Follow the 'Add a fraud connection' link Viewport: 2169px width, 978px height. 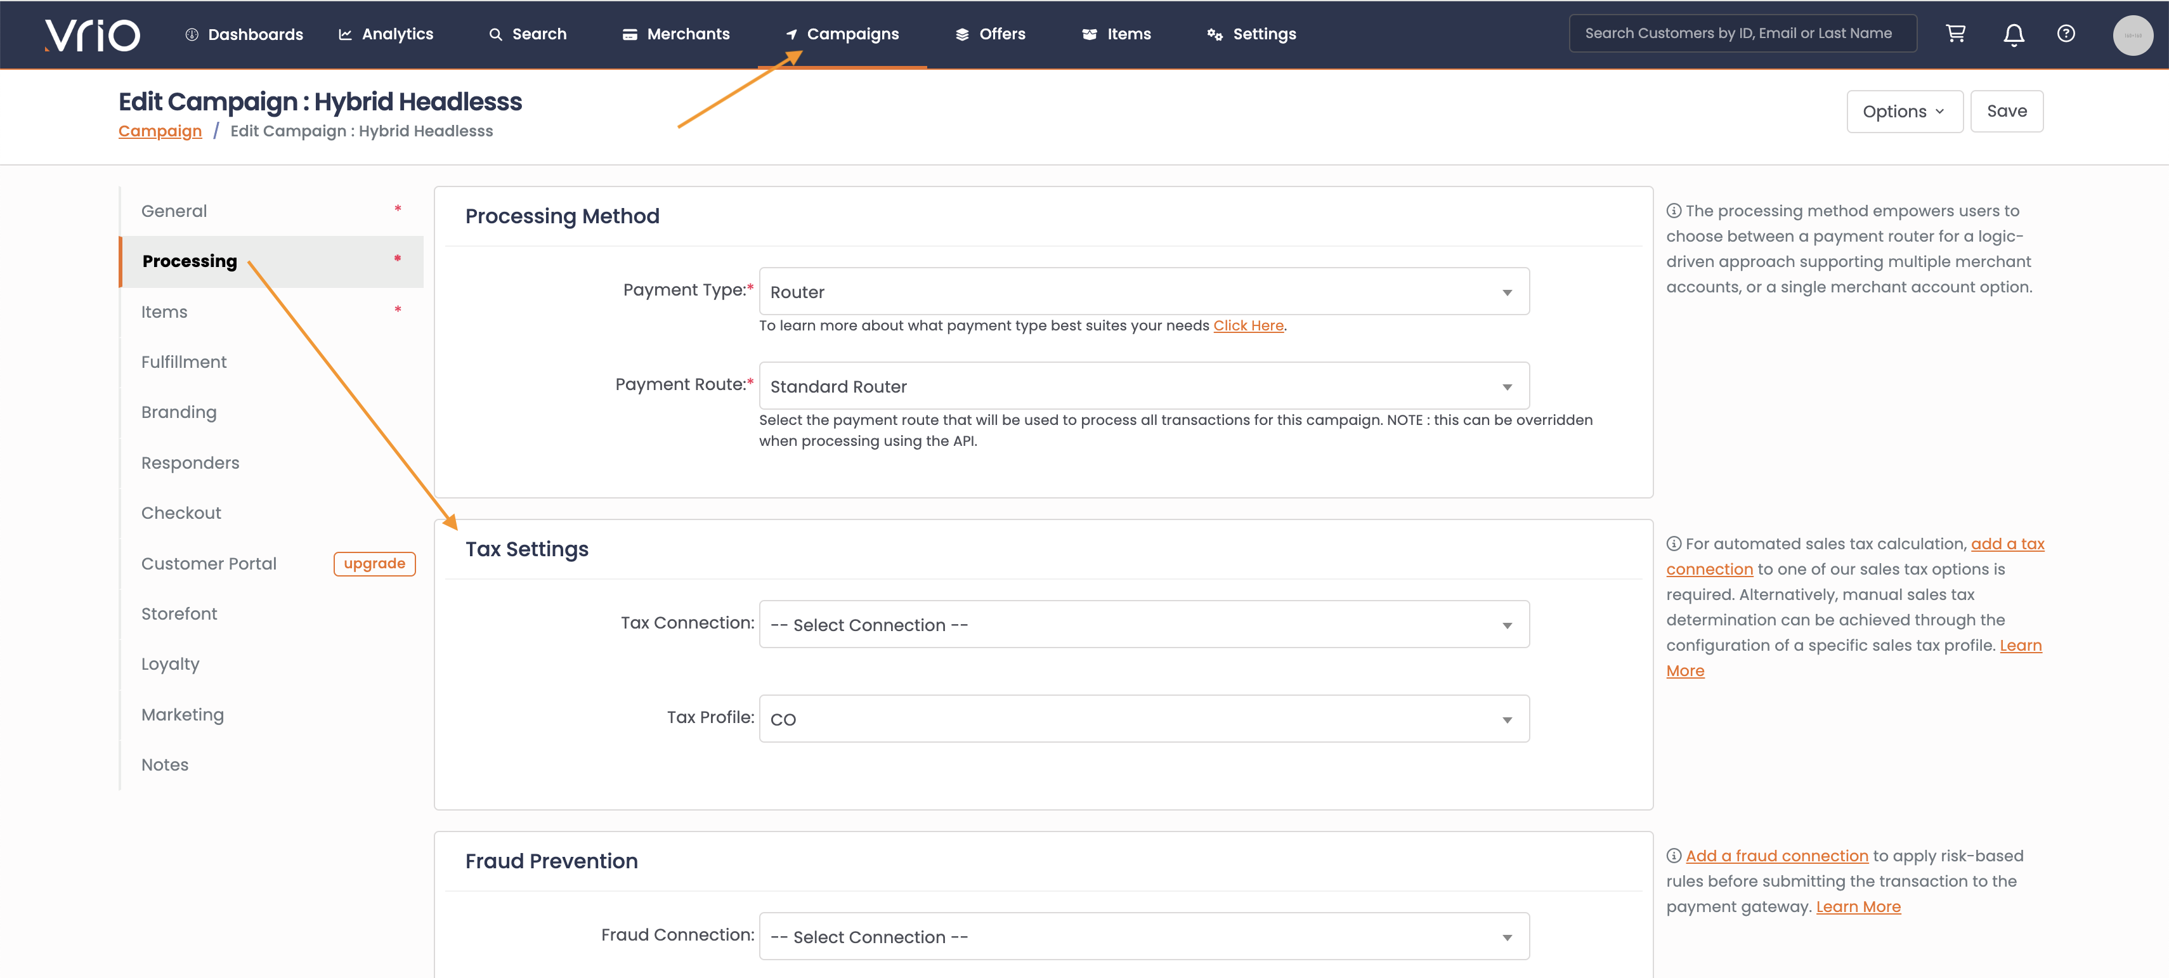click(x=1776, y=857)
